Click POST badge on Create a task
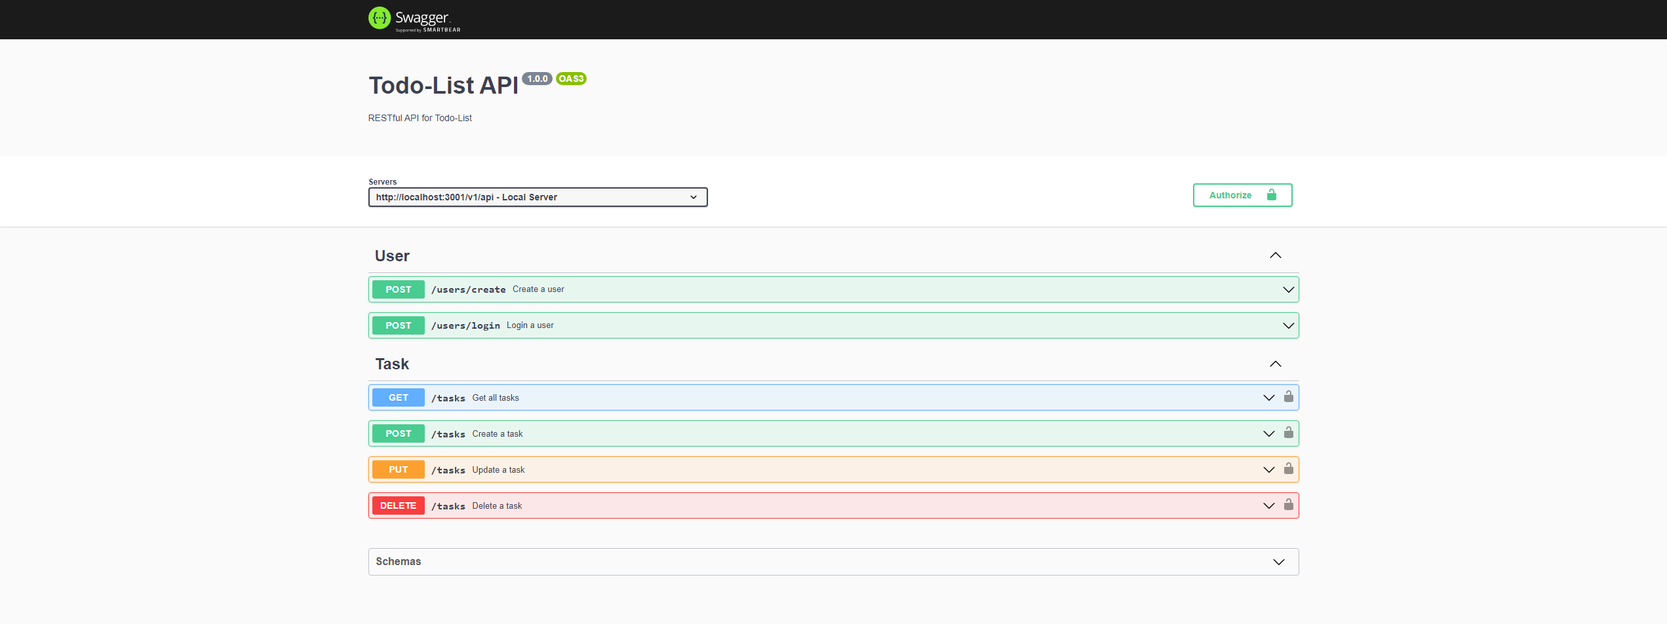This screenshot has height=624, width=1667. click(399, 433)
